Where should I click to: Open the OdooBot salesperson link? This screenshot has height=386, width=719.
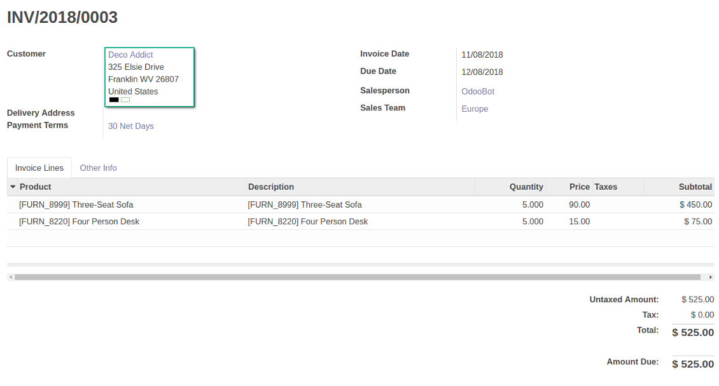click(478, 91)
